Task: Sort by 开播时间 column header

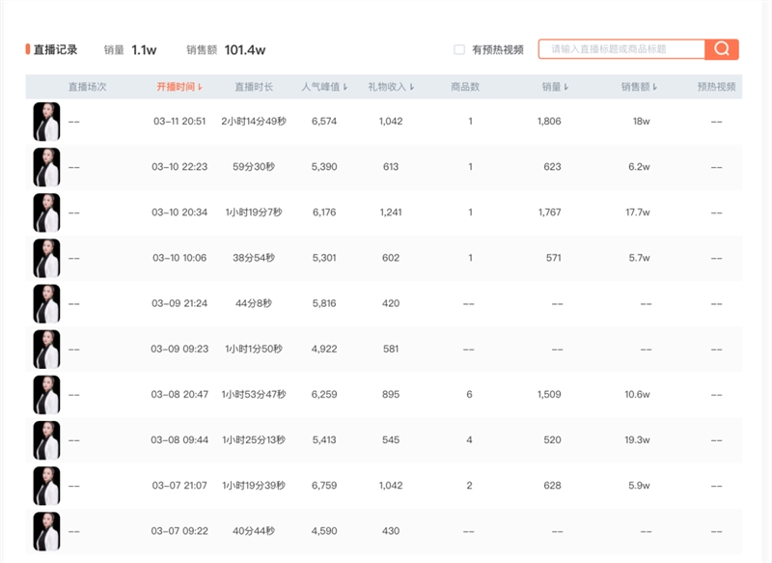Action: click(179, 87)
